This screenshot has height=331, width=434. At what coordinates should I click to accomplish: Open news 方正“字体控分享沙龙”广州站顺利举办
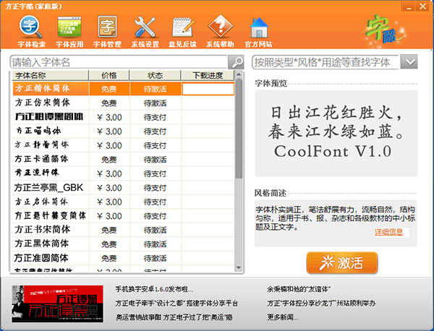[321, 304]
